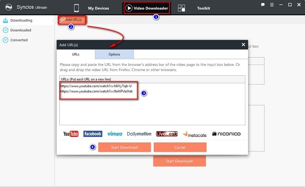Screen dimensions: 305x187
Task: Open the Video Downloader tab
Action: coord(146,8)
